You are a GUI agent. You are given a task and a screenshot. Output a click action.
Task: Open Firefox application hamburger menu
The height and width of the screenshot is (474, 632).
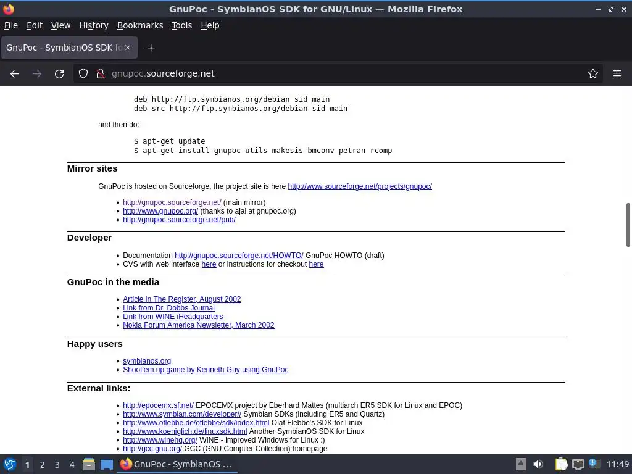point(617,74)
